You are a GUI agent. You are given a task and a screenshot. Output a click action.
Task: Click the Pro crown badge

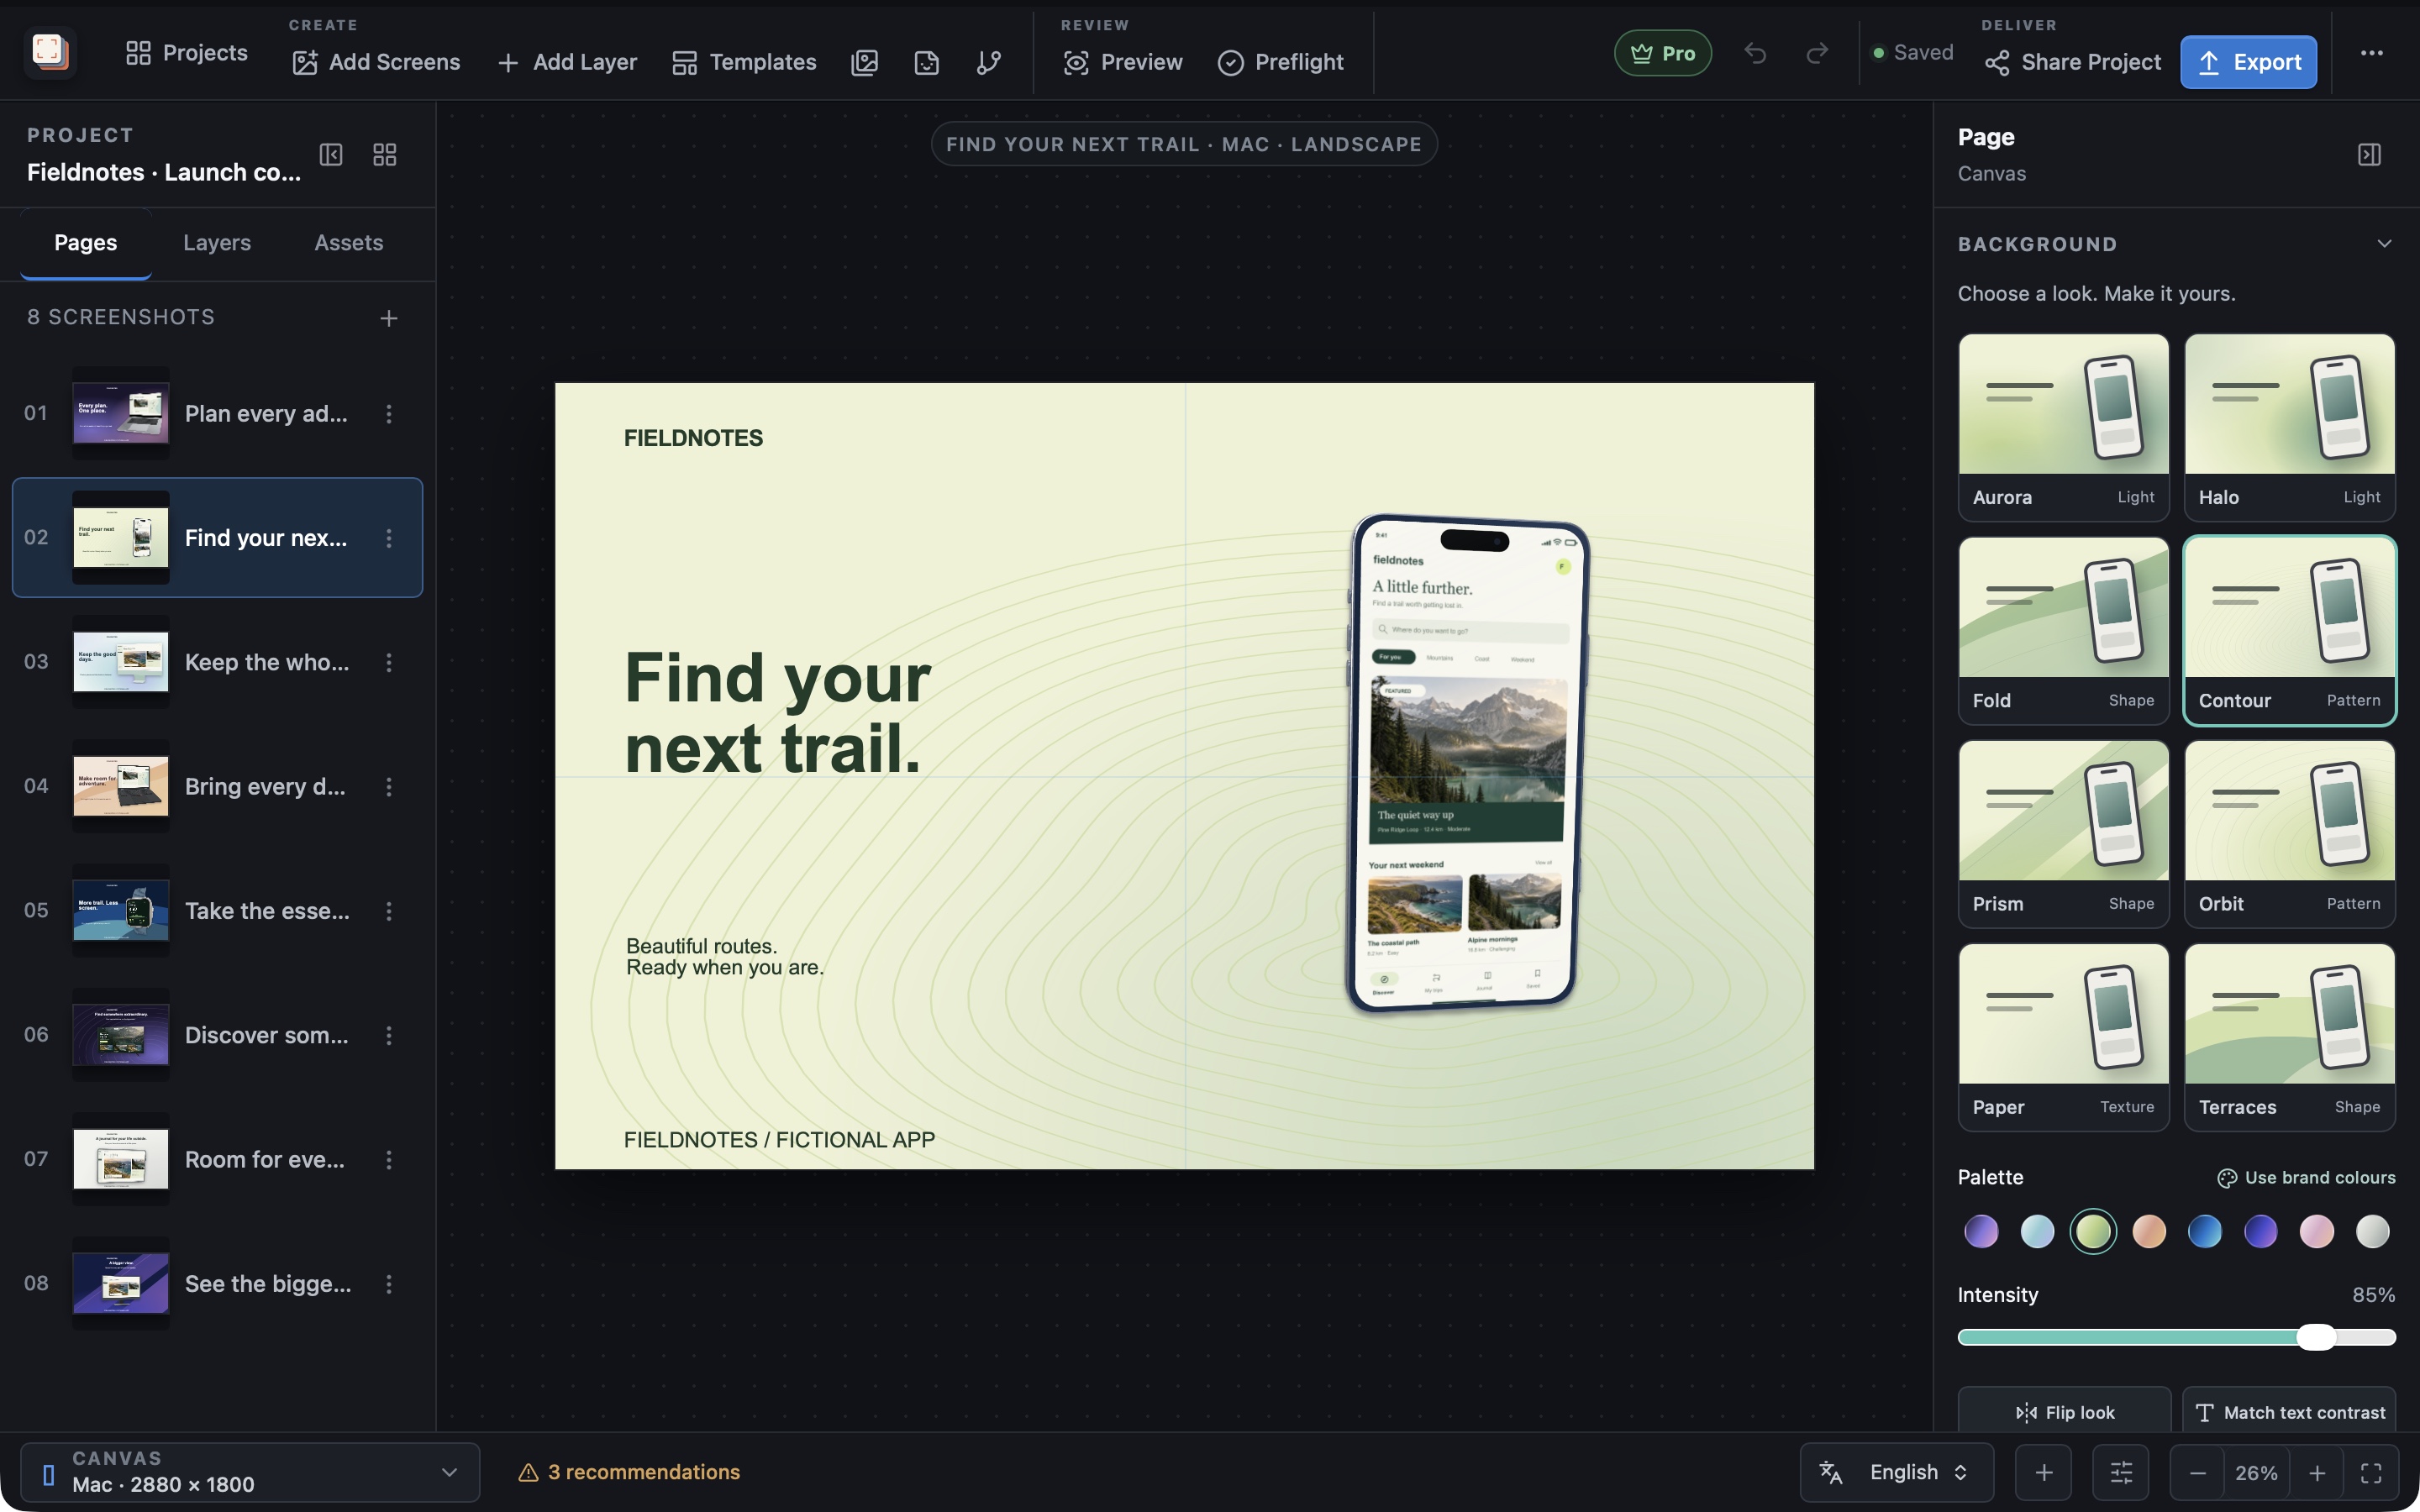pos(1663,53)
